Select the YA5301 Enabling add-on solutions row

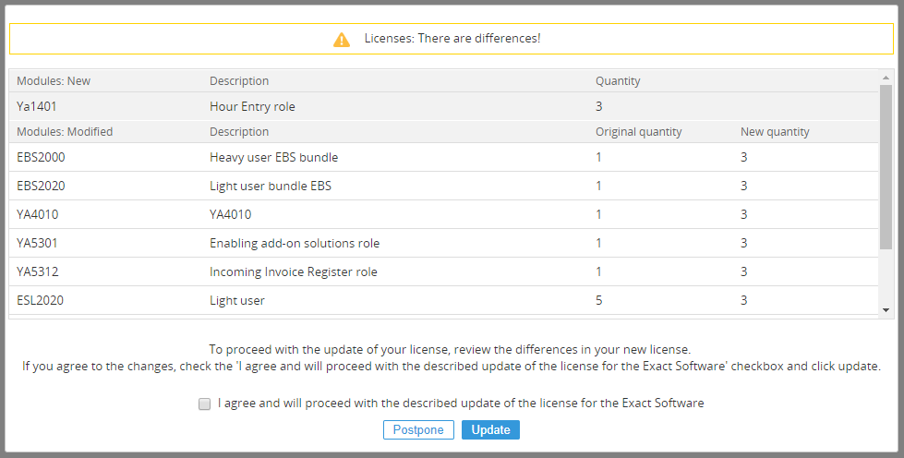pyautogui.click(x=443, y=243)
